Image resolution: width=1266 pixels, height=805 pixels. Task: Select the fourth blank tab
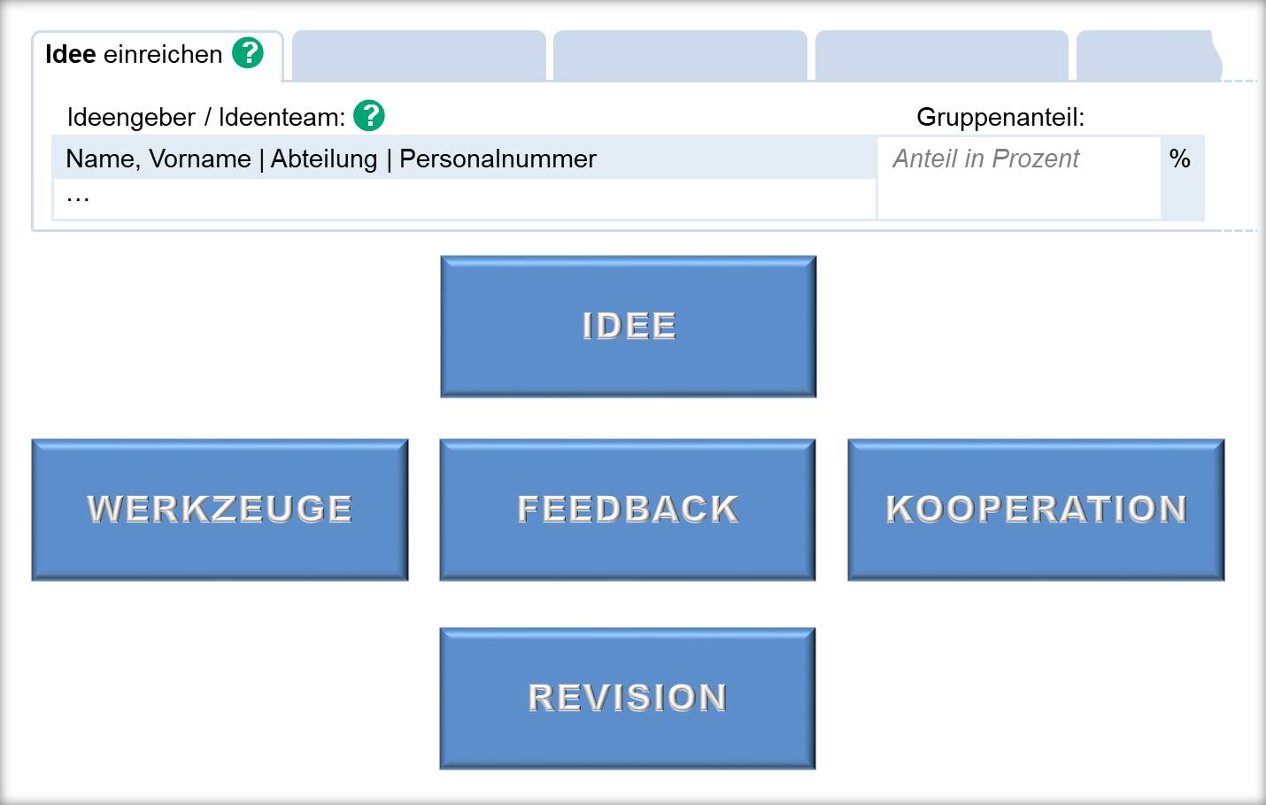point(941,56)
